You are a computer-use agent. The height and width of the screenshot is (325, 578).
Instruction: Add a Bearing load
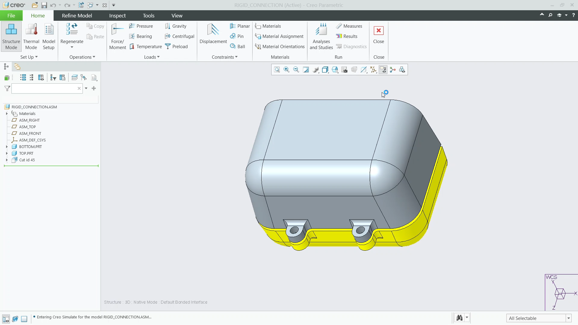click(x=140, y=36)
